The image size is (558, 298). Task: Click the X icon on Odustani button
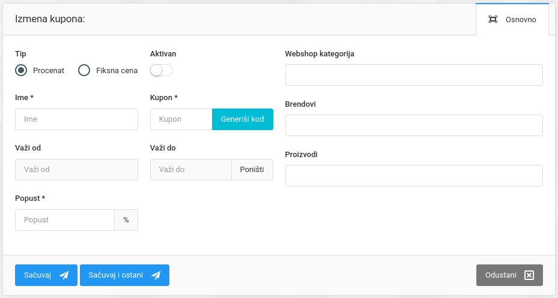click(529, 275)
